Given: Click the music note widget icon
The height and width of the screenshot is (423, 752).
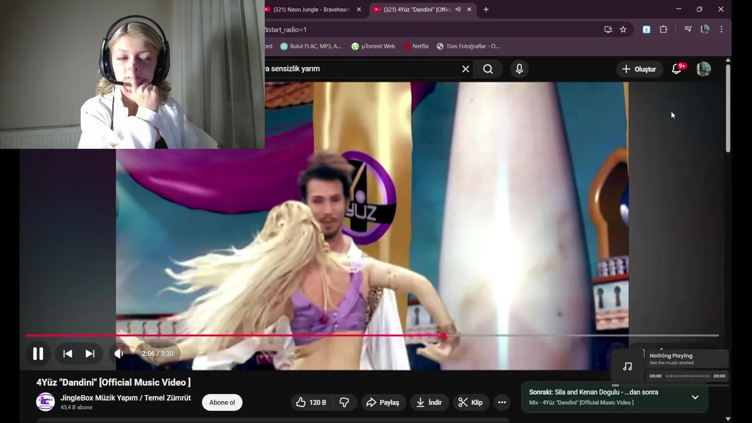Looking at the screenshot, I should point(627,367).
